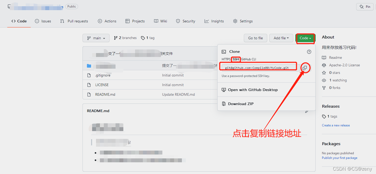Open the Issues tab
376x174 pixels.
coord(43,21)
